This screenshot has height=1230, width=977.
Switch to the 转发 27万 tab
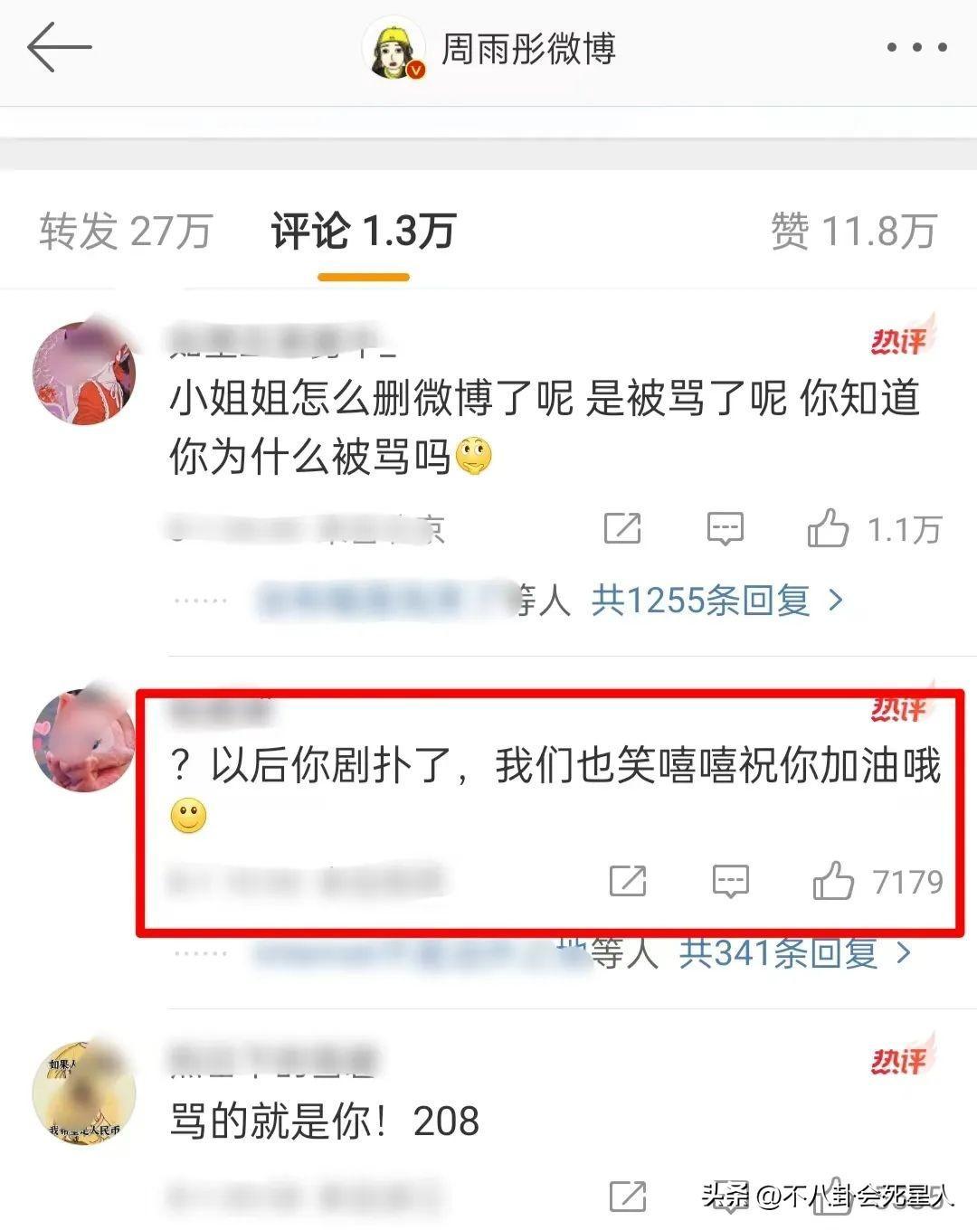pyautogui.click(x=126, y=231)
